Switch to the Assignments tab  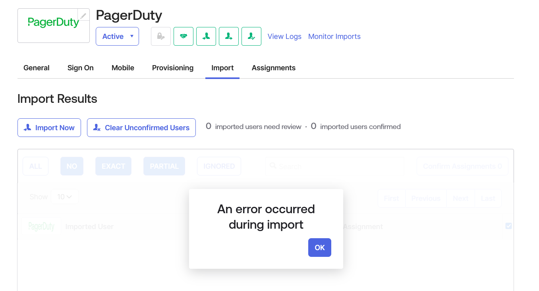274,68
